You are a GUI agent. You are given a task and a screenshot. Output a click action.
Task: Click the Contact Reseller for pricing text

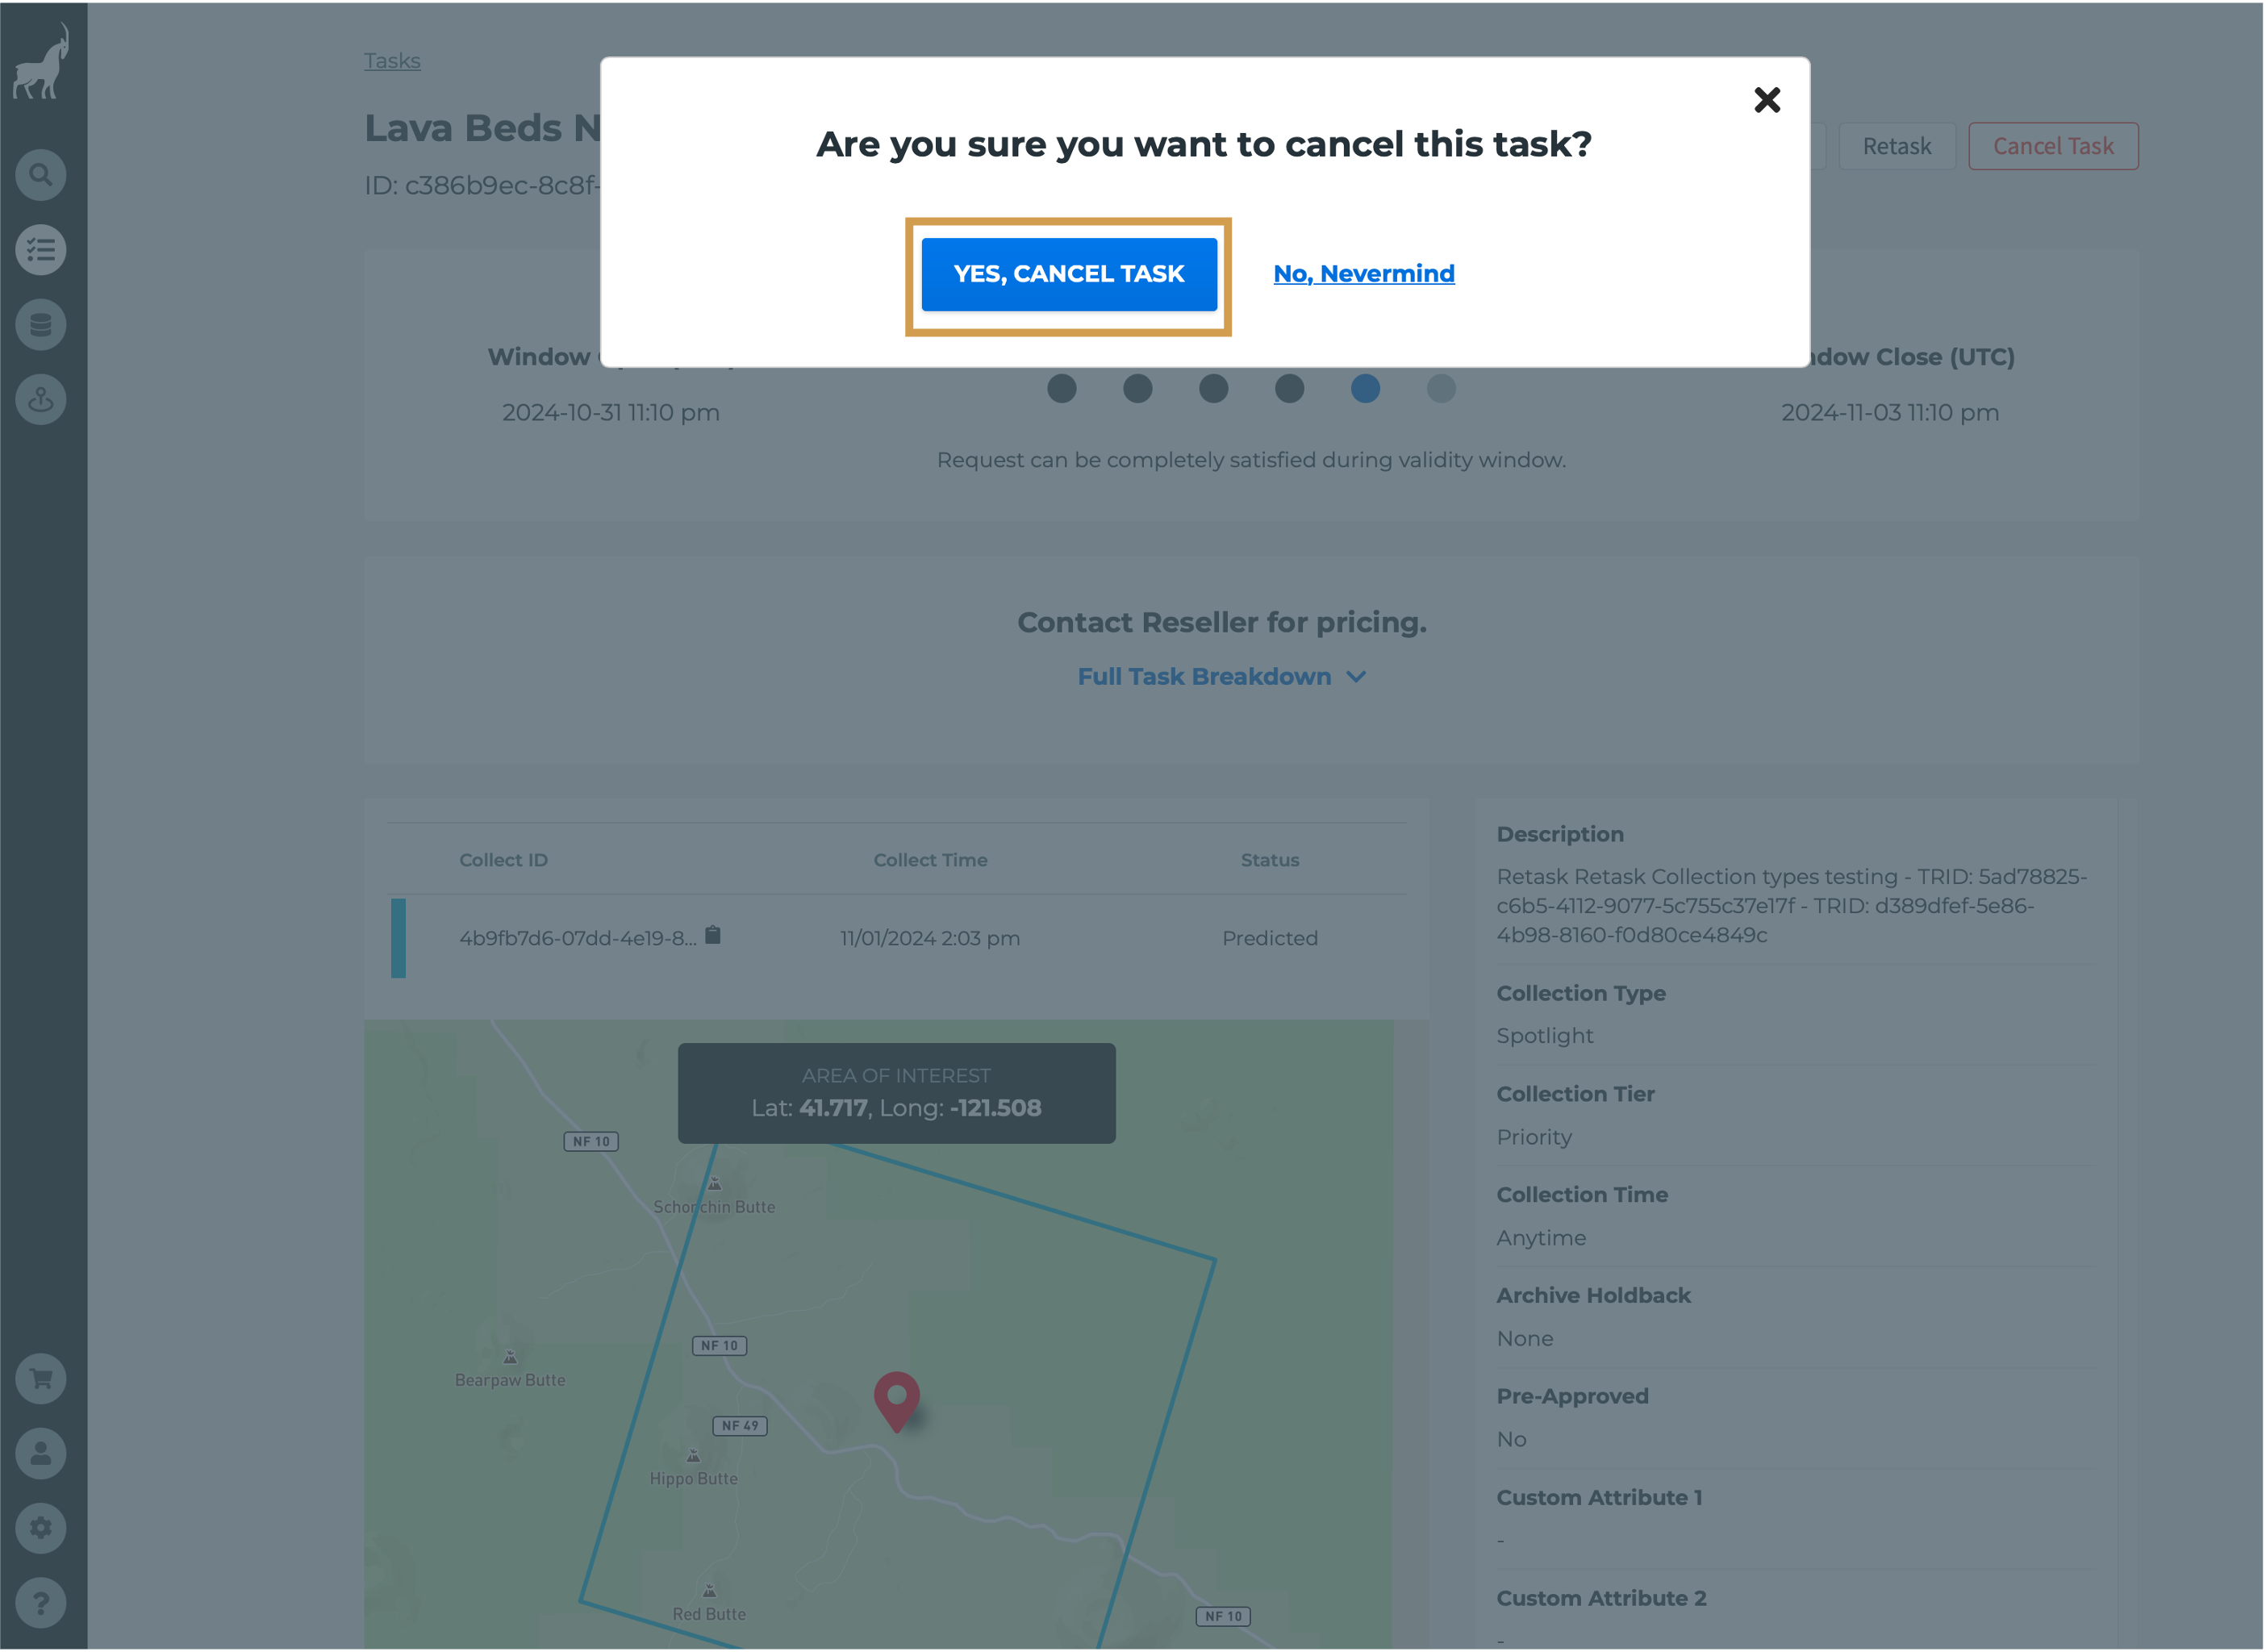(1222, 623)
